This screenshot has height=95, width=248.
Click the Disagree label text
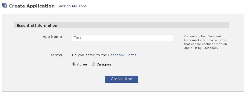[104, 64]
